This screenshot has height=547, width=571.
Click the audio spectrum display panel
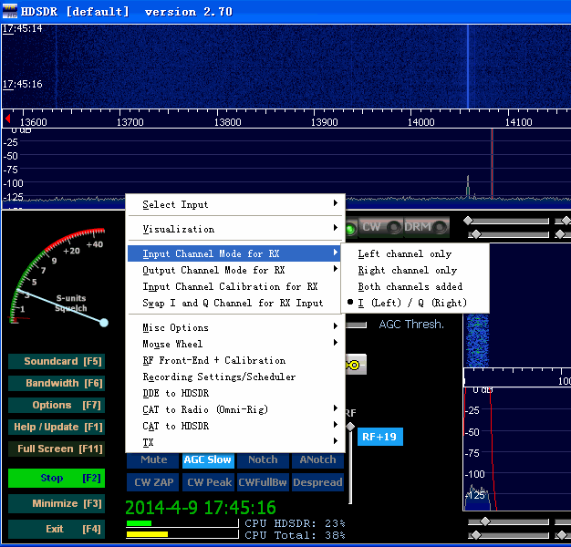517,449
